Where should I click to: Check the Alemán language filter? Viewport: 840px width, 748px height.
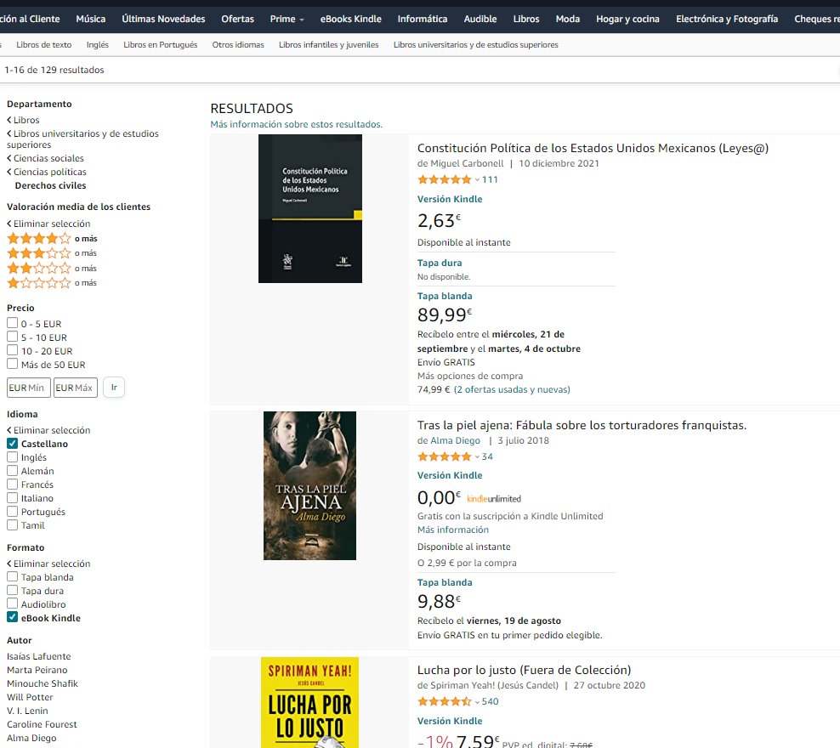[12, 471]
